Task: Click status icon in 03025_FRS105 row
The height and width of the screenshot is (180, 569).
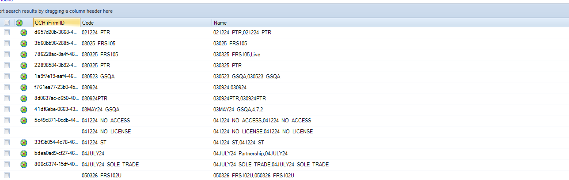Action: [x=23, y=44]
